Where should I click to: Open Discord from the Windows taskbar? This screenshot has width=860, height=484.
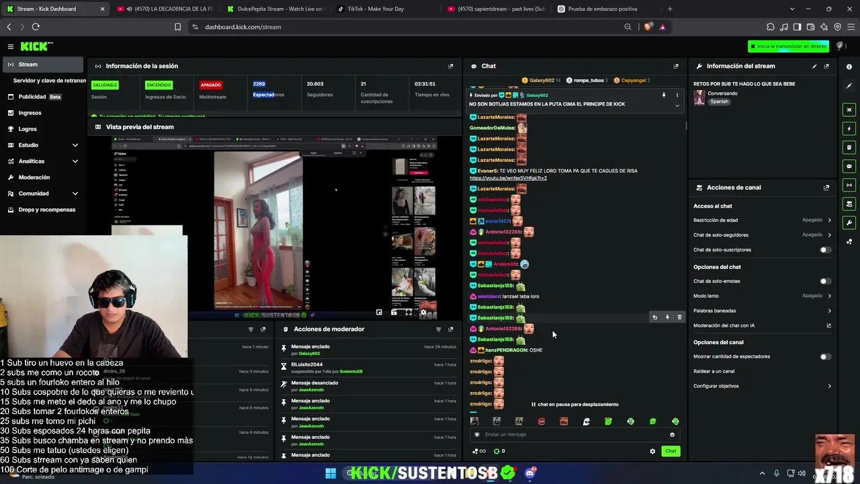pyautogui.click(x=530, y=473)
